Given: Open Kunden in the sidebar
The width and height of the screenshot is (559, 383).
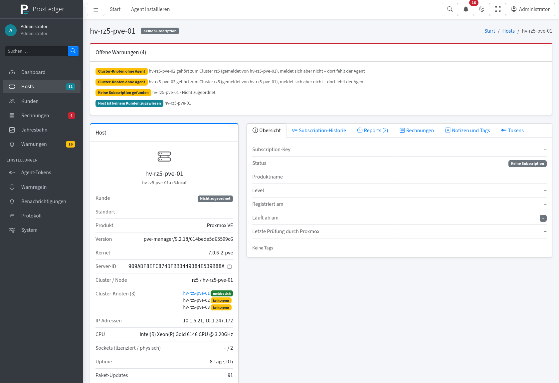Looking at the screenshot, I should click(42, 101).
